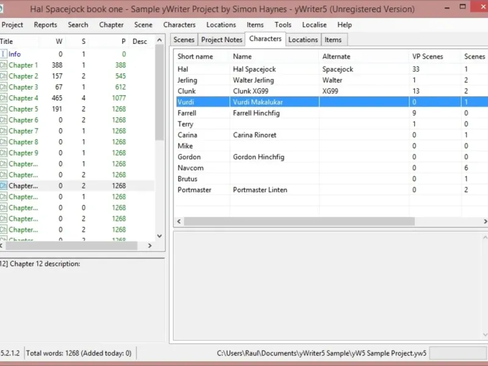Select the Portmaster Linten character row
Viewport: 488px width, 366px height.
331,190
